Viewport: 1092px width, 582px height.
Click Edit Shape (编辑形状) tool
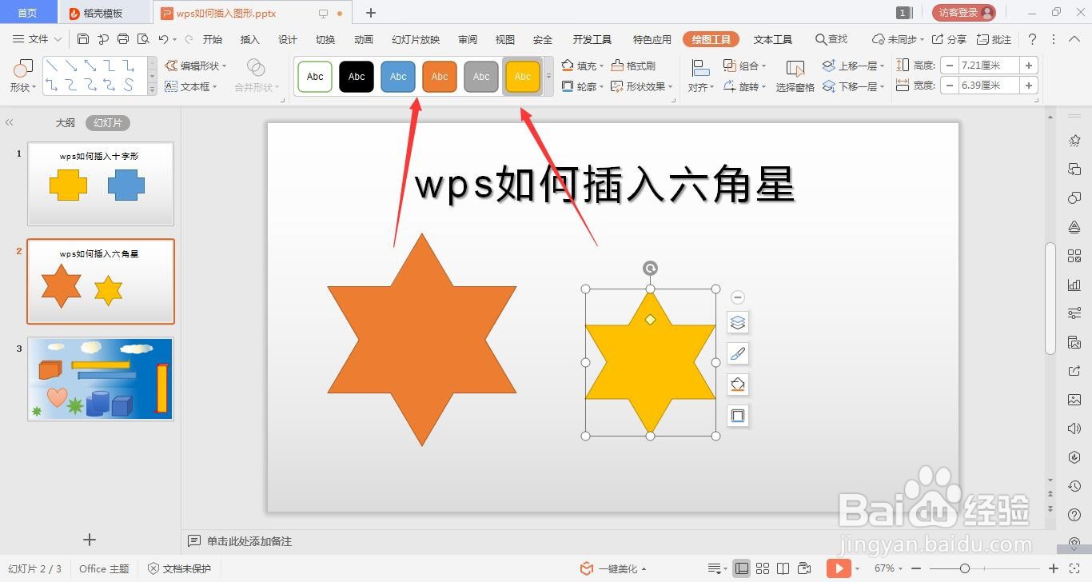(x=196, y=66)
